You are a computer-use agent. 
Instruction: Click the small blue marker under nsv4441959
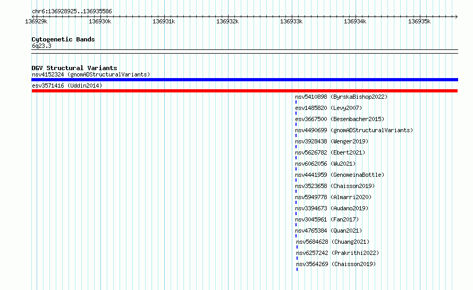[x=296, y=180]
